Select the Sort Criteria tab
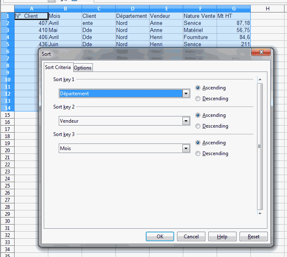The image size is (287, 257). click(58, 67)
